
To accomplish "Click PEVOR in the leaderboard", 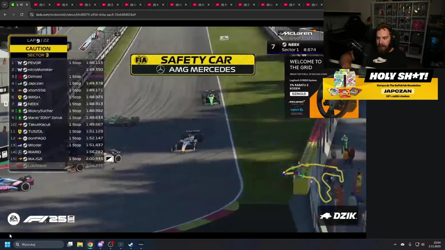I will click(x=34, y=63).
